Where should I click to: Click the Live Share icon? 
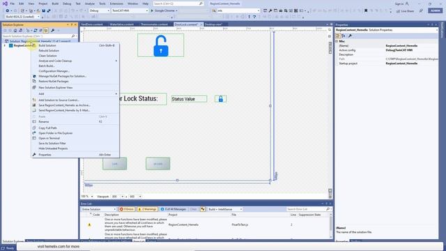398,11
